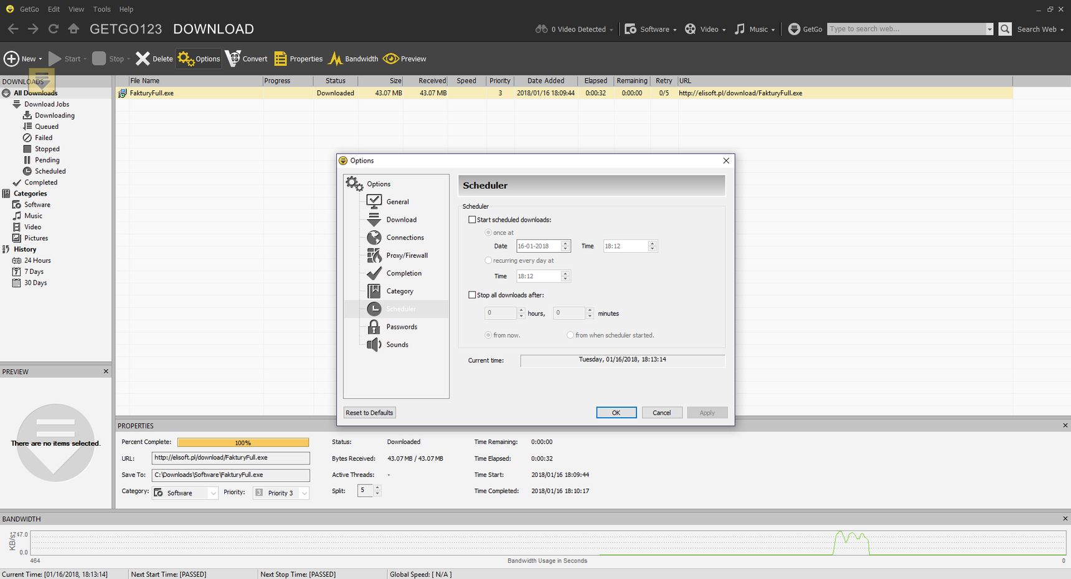The image size is (1071, 579).
Task: Click the scheduler Date field 16-01-2018
Action: [539, 247]
